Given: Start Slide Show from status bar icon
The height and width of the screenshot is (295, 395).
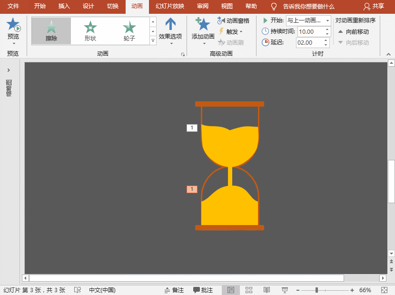Looking at the screenshot, I should (x=285, y=290).
